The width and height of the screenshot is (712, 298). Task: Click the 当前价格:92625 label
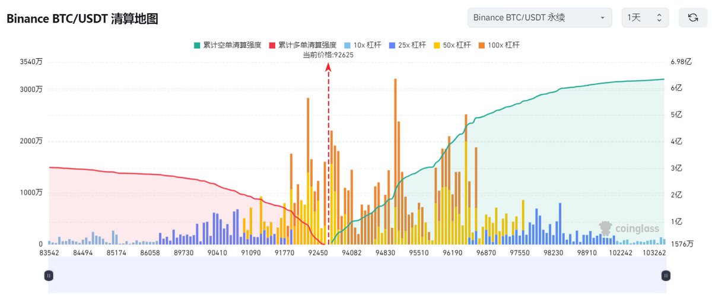coord(328,55)
